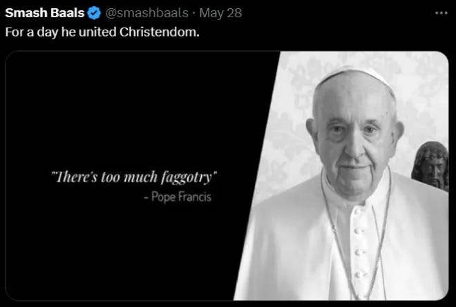This screenshot has width=456, height=307.
Task: Open the Smash Baals profile name
Action: coord(44,13)
